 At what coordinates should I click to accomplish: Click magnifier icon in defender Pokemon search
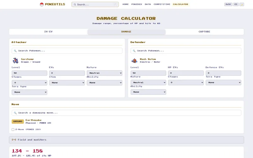click(x=134, y=51)
